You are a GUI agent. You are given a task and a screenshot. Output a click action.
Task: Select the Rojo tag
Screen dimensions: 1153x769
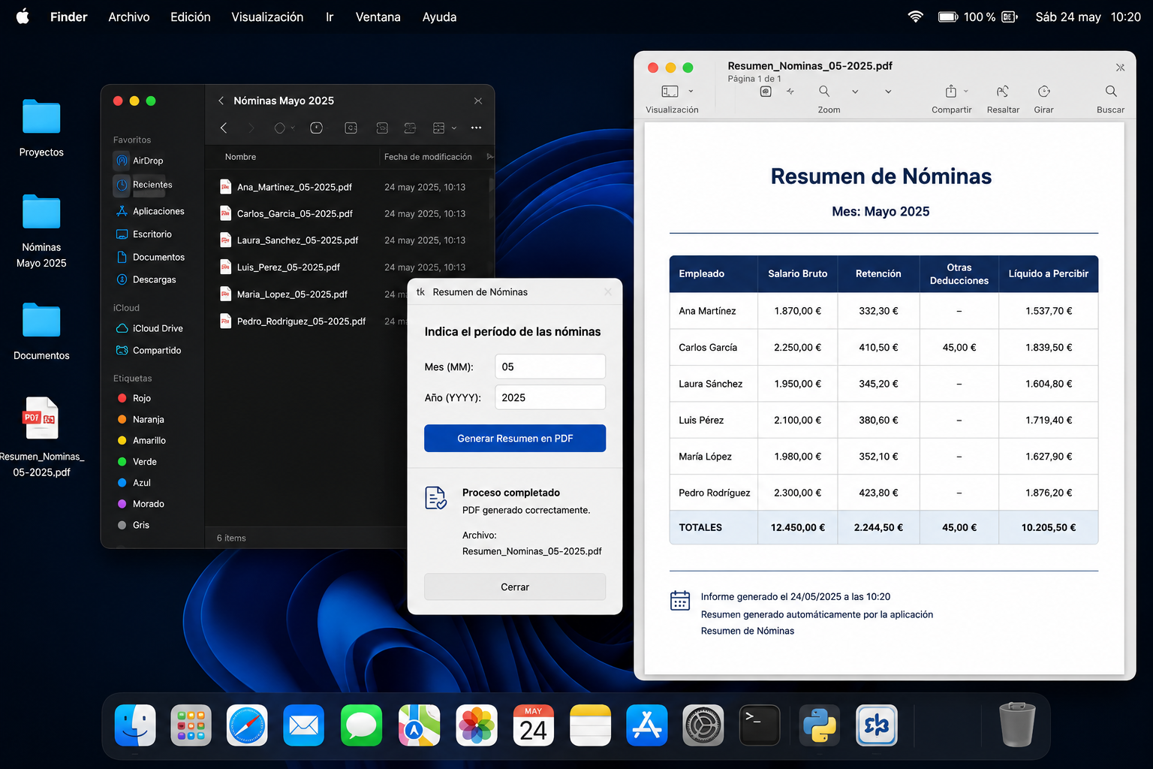(134, 398)
